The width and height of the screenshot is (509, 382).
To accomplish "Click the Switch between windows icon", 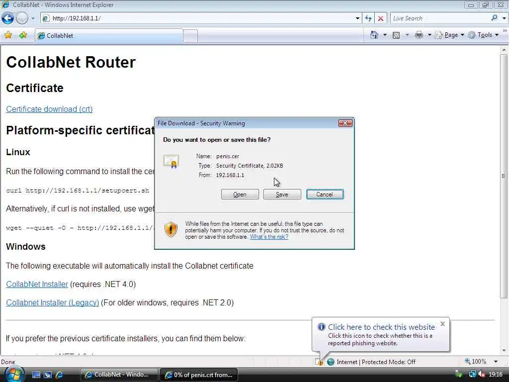I will coord(48,375).
